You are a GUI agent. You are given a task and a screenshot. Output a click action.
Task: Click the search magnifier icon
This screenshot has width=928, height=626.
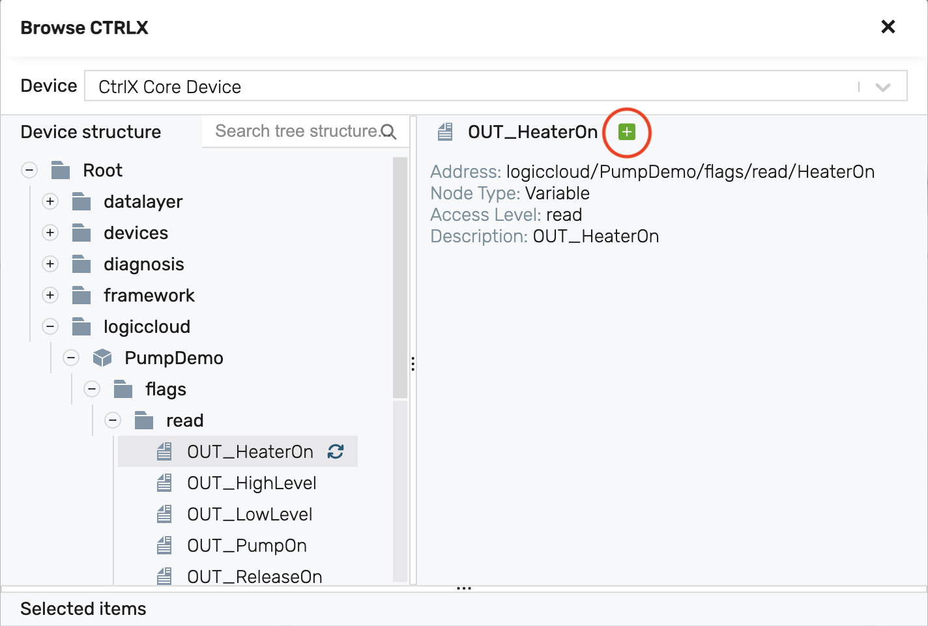[388, 132]
